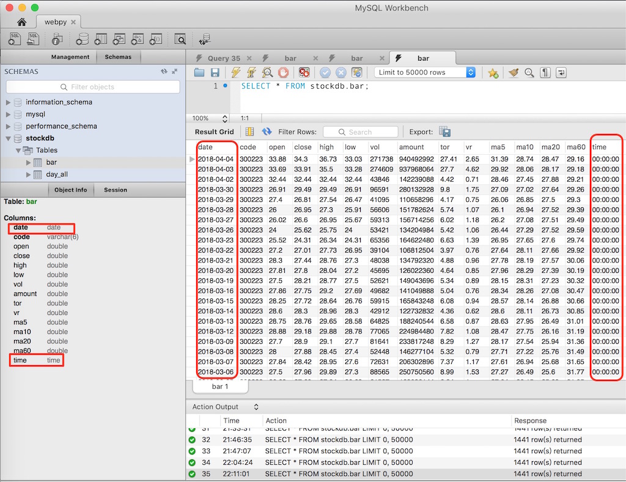Image resolution: width=626 pixels, height=482 pixels.
Task: Open the Table Inspector info icon
Action: click(x=57, y=39)
